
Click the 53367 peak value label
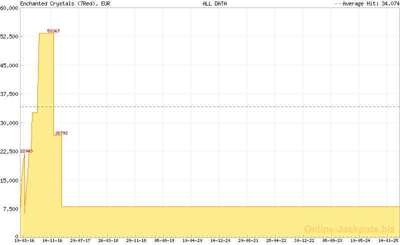point(53,31)
